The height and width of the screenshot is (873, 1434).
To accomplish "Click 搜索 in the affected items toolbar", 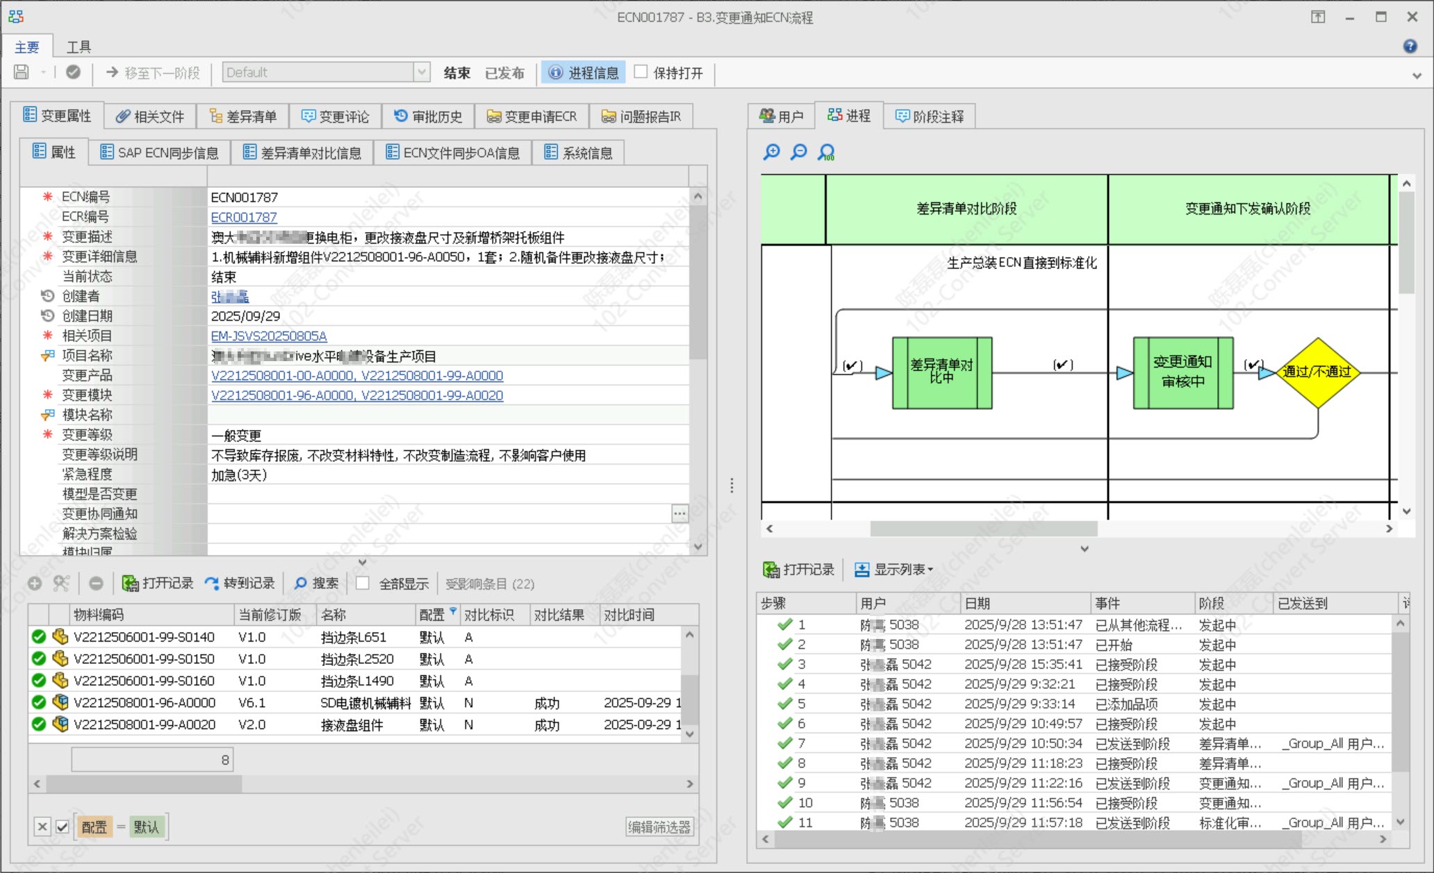I will [x=317, y=583].
